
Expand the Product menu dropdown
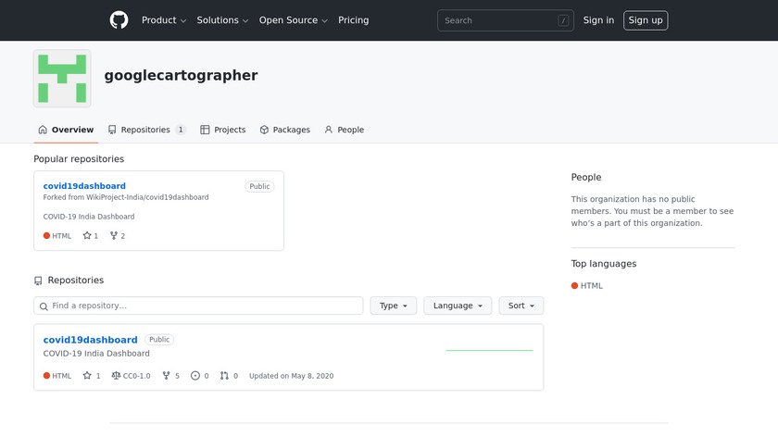click(164, 20)
